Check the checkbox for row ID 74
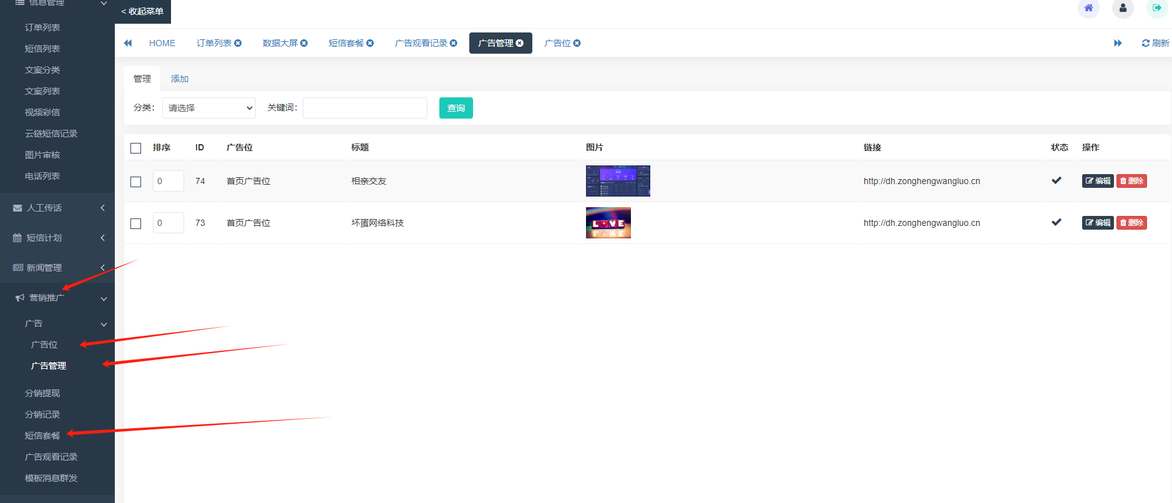The width and height of the screenshot is (1172, 503). pos(135,182)
